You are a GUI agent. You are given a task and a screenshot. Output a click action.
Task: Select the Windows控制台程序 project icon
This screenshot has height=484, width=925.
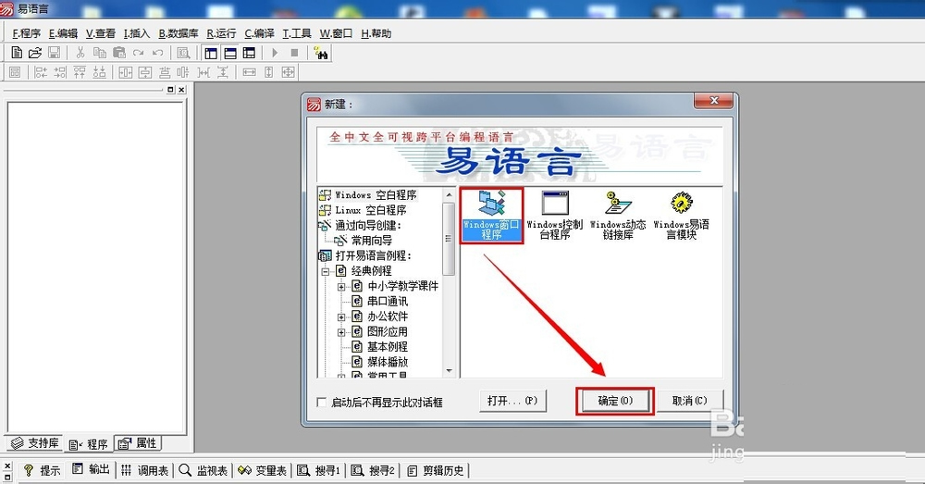tap(554, 215)
